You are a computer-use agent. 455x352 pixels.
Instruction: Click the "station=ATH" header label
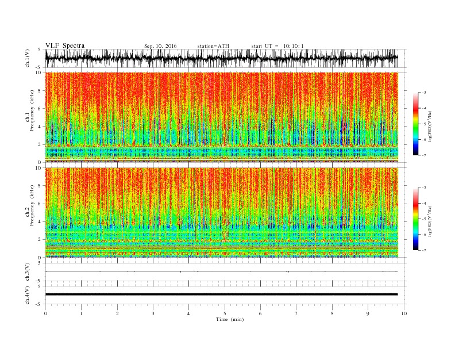click(213, 46)
